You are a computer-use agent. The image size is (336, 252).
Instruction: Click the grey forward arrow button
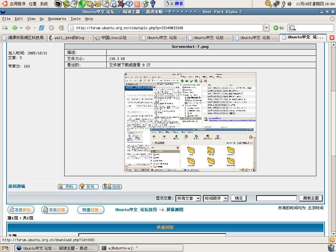[x=28, y=28]
